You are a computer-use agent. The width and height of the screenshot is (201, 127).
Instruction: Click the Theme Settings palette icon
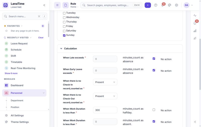click(x=7, y=122)
